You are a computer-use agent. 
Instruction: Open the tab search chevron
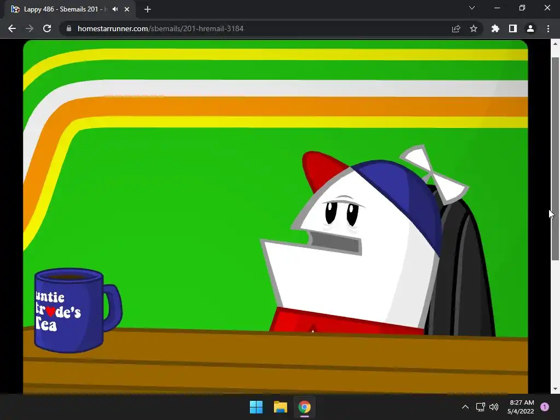(472, 8)
